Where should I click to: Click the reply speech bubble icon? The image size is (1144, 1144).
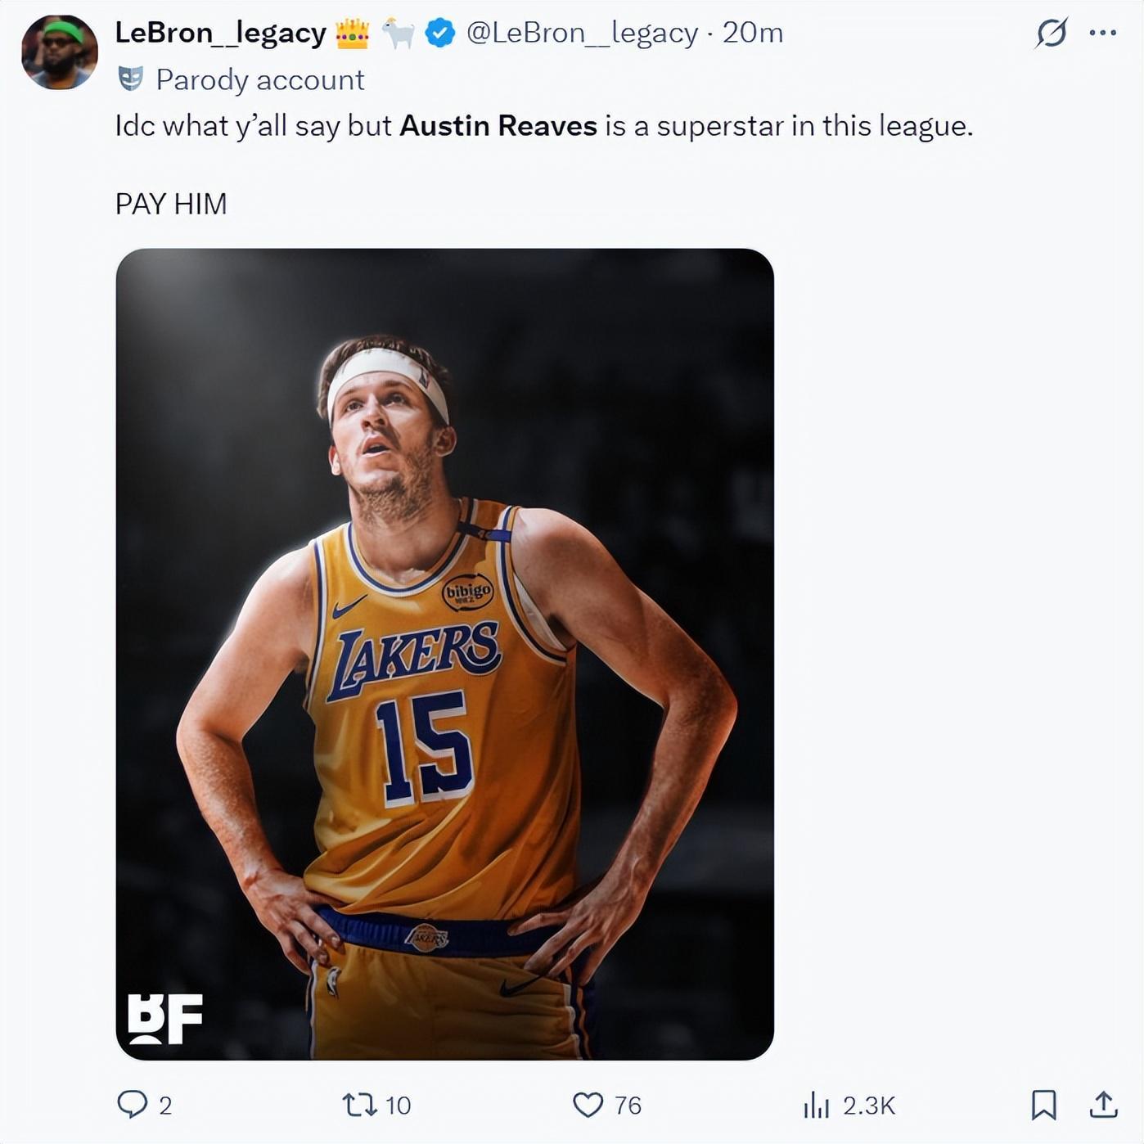click(133, 1104)
